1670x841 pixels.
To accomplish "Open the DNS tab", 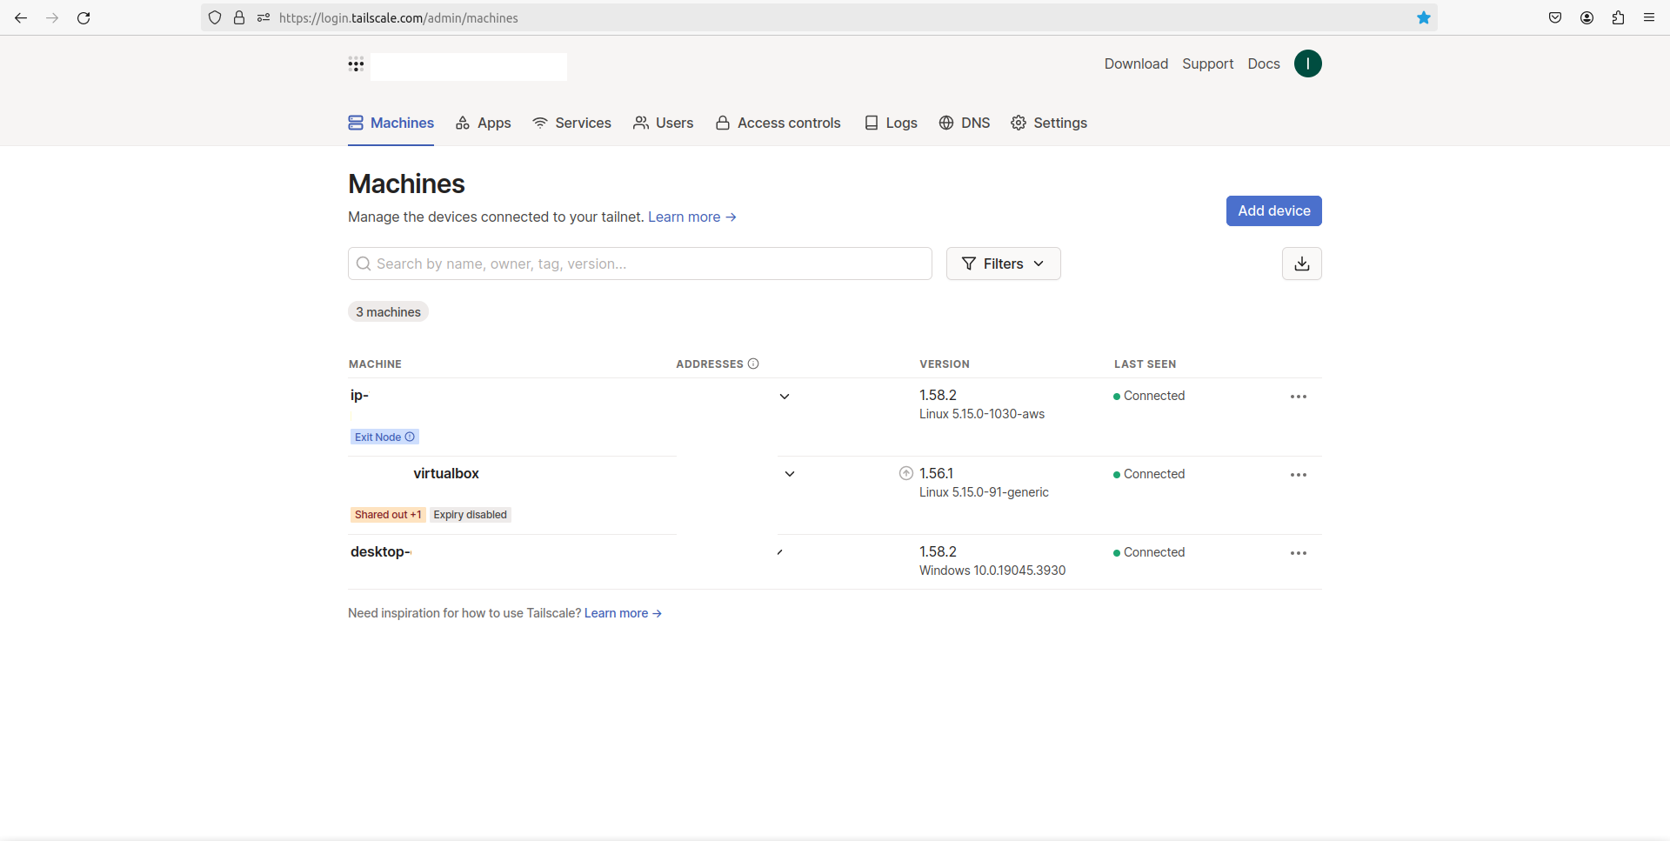I will [965, 123].
